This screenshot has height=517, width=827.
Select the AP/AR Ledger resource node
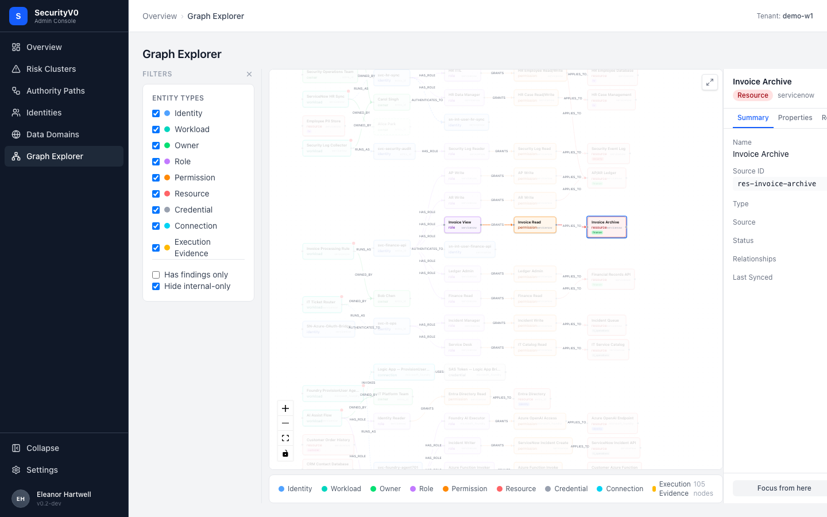606,178
